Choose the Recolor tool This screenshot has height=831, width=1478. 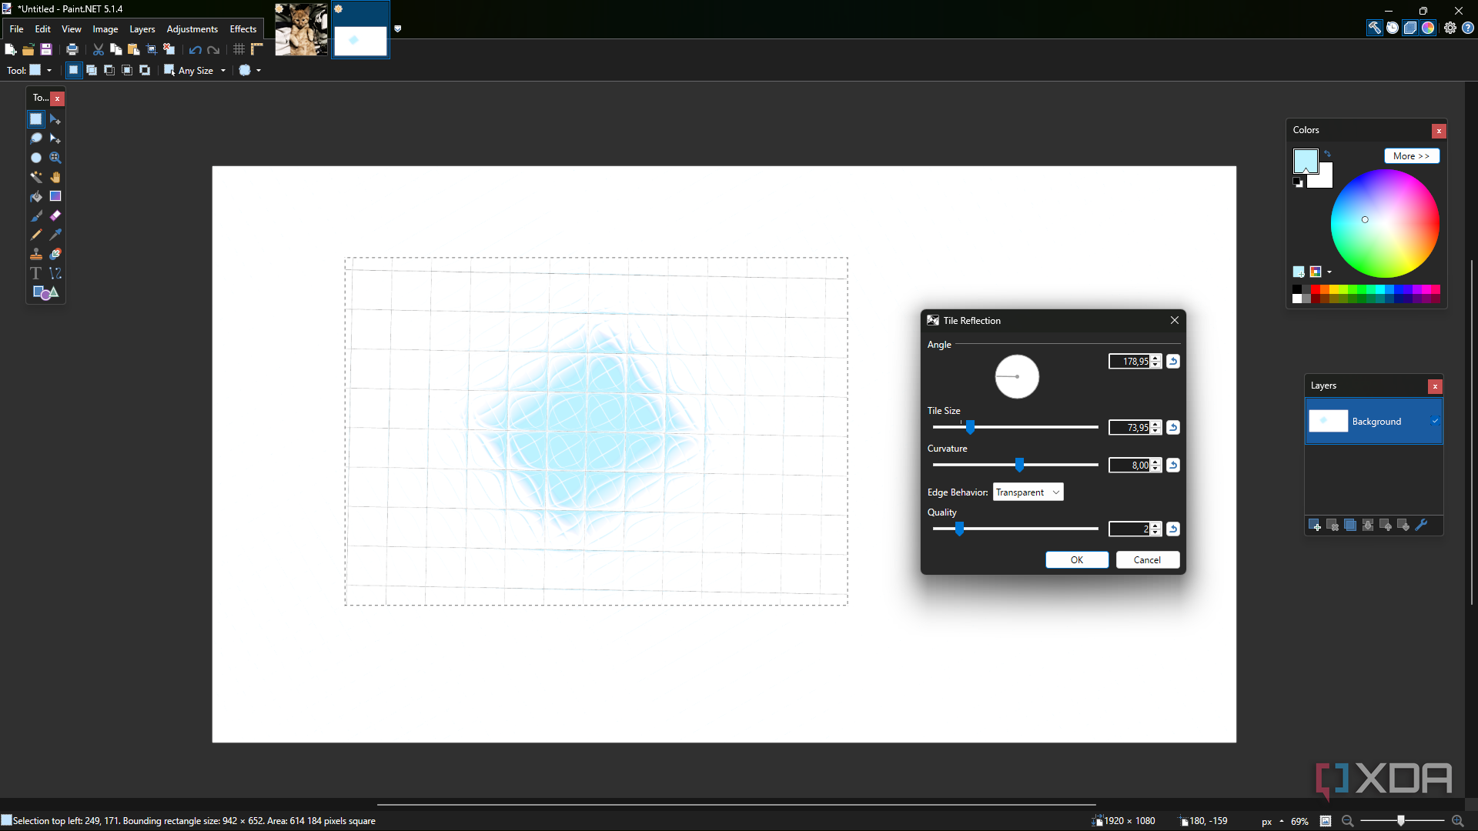pyautogui.click(x=55, y=254)
